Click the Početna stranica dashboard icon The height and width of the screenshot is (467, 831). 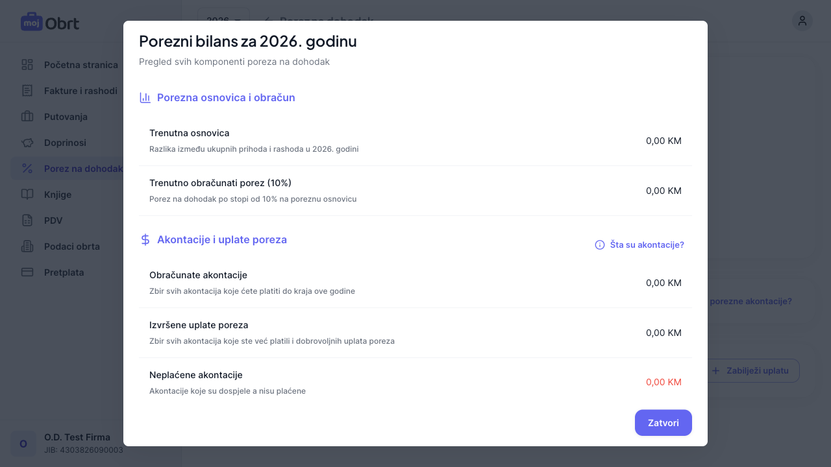tap(27, 65)
